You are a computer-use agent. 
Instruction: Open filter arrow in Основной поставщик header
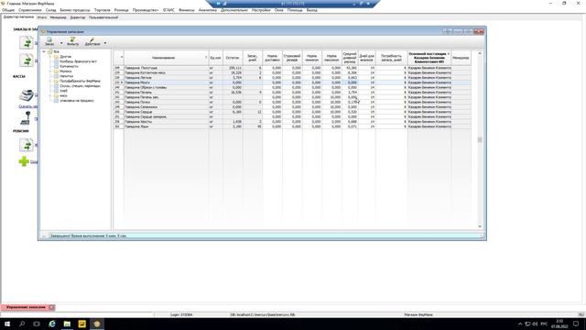(449, 54)
